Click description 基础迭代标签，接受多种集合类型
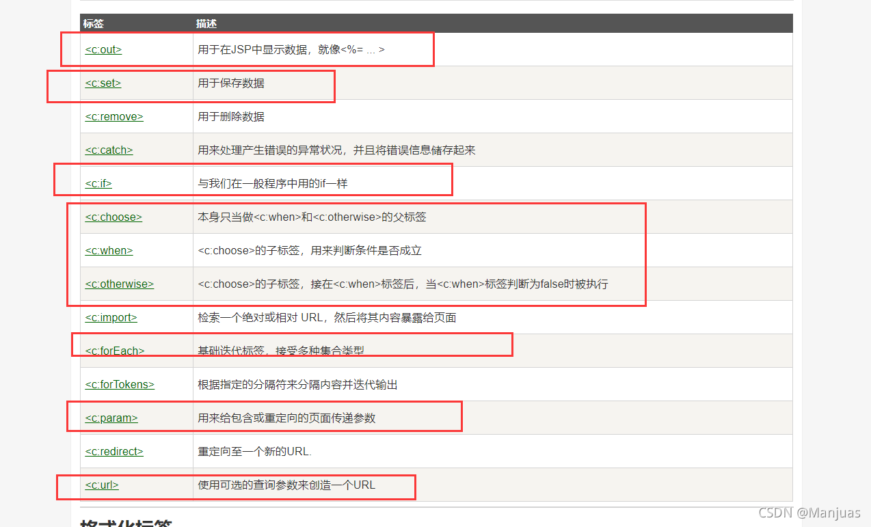The width and height of the screenshot is (871, 527). click(x=281, y=351)
